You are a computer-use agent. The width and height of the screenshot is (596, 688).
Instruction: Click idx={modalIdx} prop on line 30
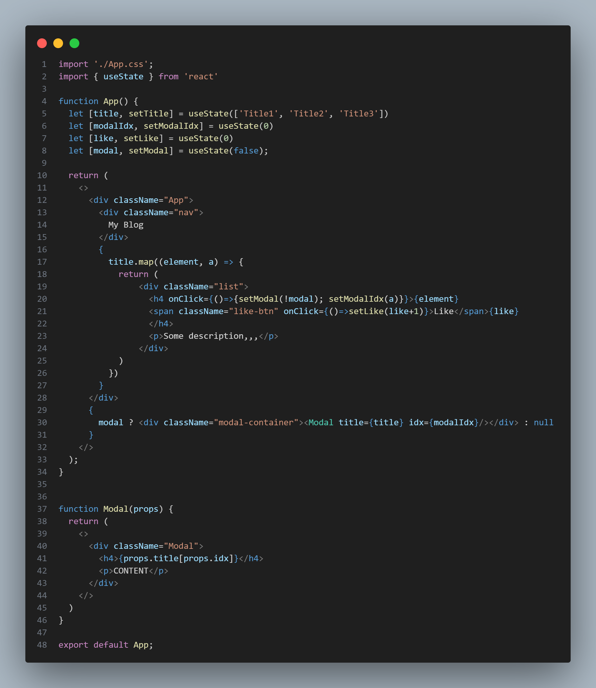pos(444,422)
